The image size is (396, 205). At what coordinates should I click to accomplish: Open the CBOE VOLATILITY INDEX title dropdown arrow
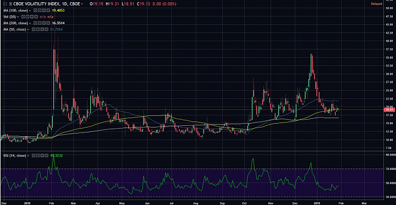(82, 4)
